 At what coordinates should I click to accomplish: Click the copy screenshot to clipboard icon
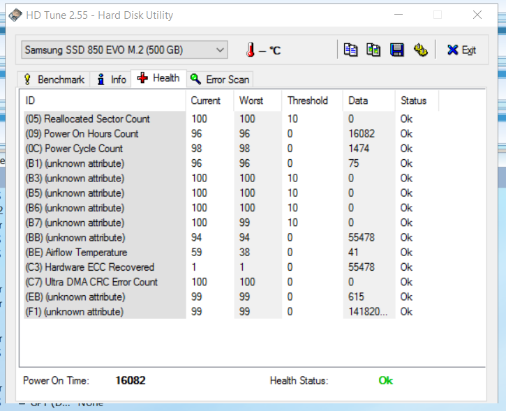coord(373,50)
